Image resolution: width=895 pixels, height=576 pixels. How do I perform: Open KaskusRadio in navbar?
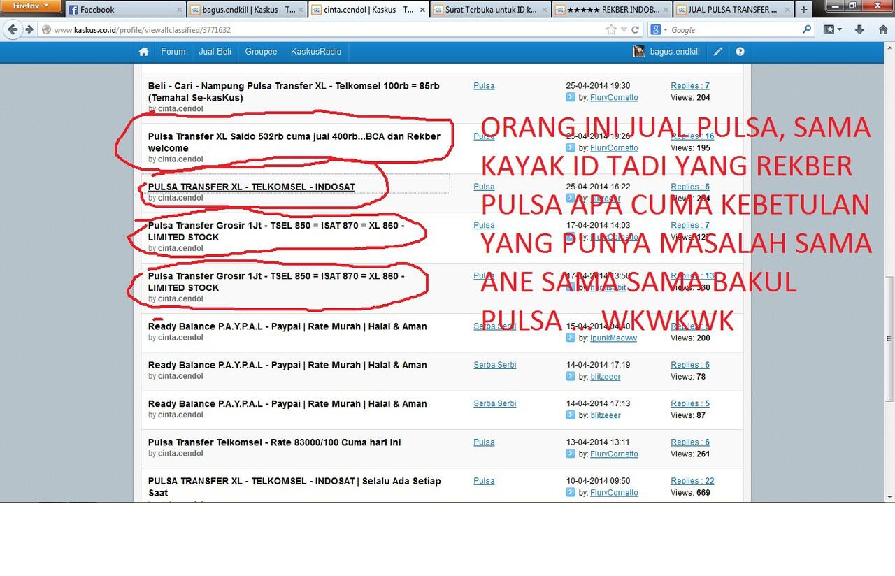(x=316, y=52)
